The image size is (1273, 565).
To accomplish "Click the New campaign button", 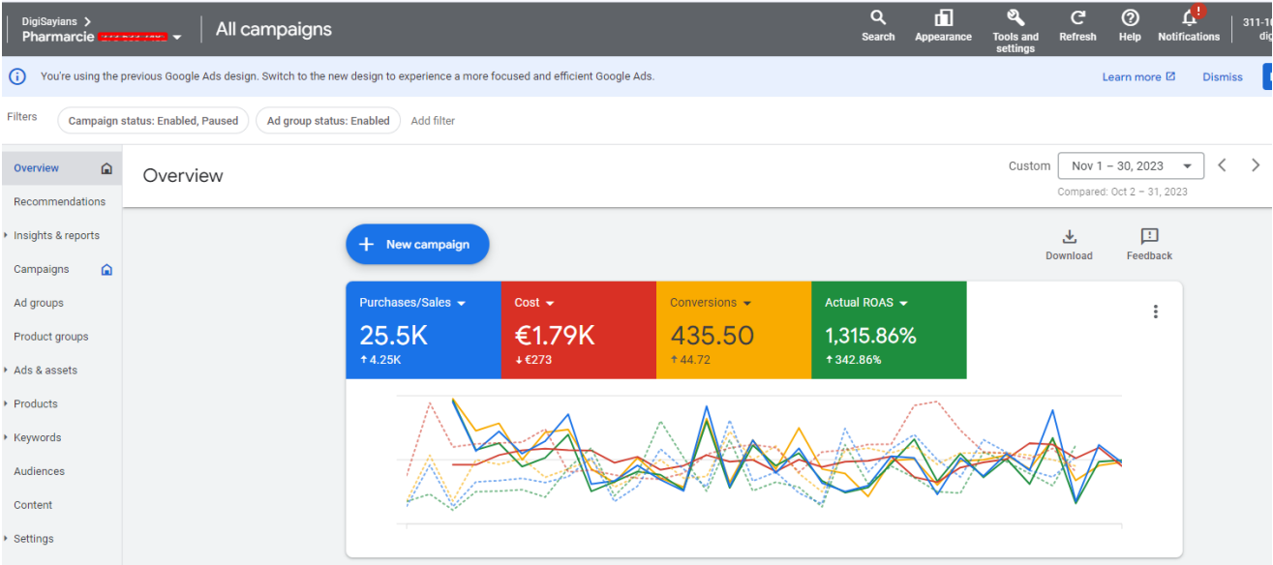I will click(x=417, y=245).
